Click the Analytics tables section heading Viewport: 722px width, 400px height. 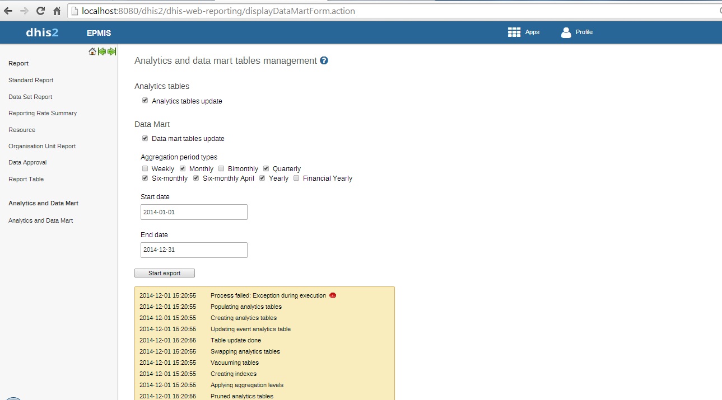tap(162, 86)
